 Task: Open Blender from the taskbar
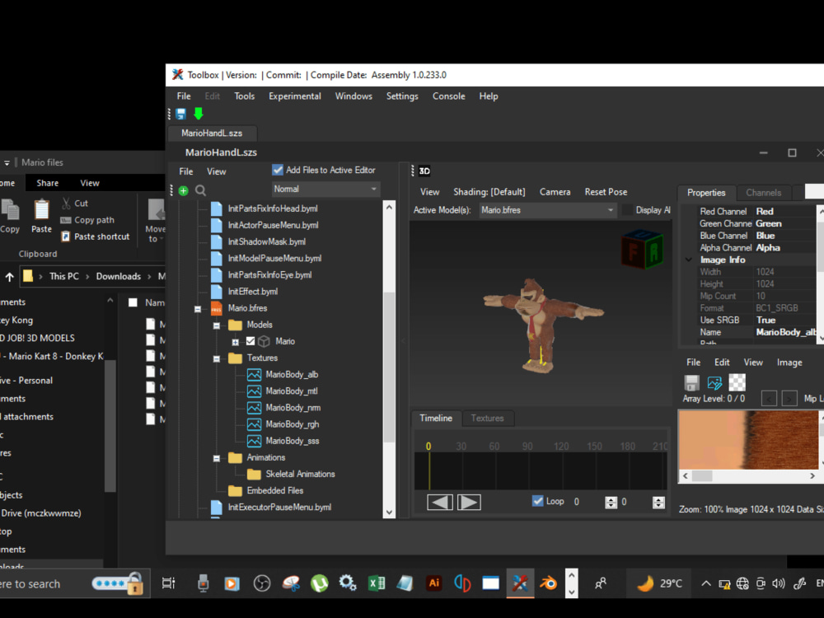click(x=548, y=583)
